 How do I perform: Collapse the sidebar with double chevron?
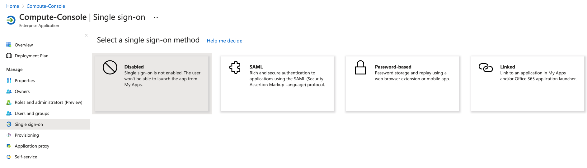[x=86, y=35]
